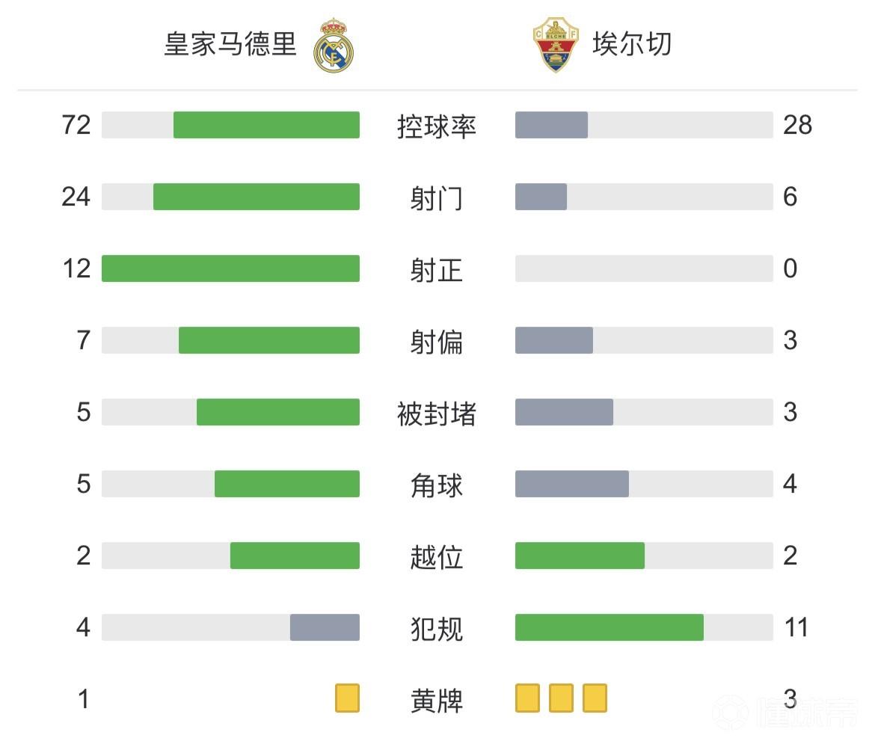Click Elche's gray 控球率 possession bar
Image resolution: width=875 pixels, height=738 pixels.
click(551, 125)
